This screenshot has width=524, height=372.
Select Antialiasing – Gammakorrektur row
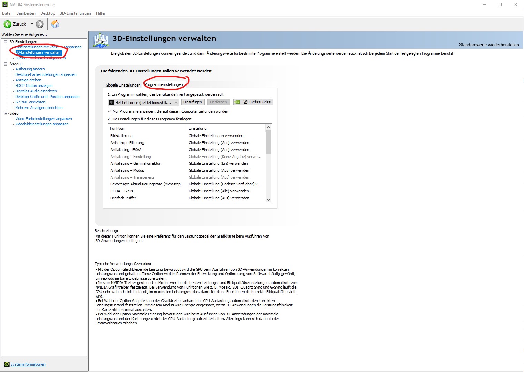pos(187,163)
